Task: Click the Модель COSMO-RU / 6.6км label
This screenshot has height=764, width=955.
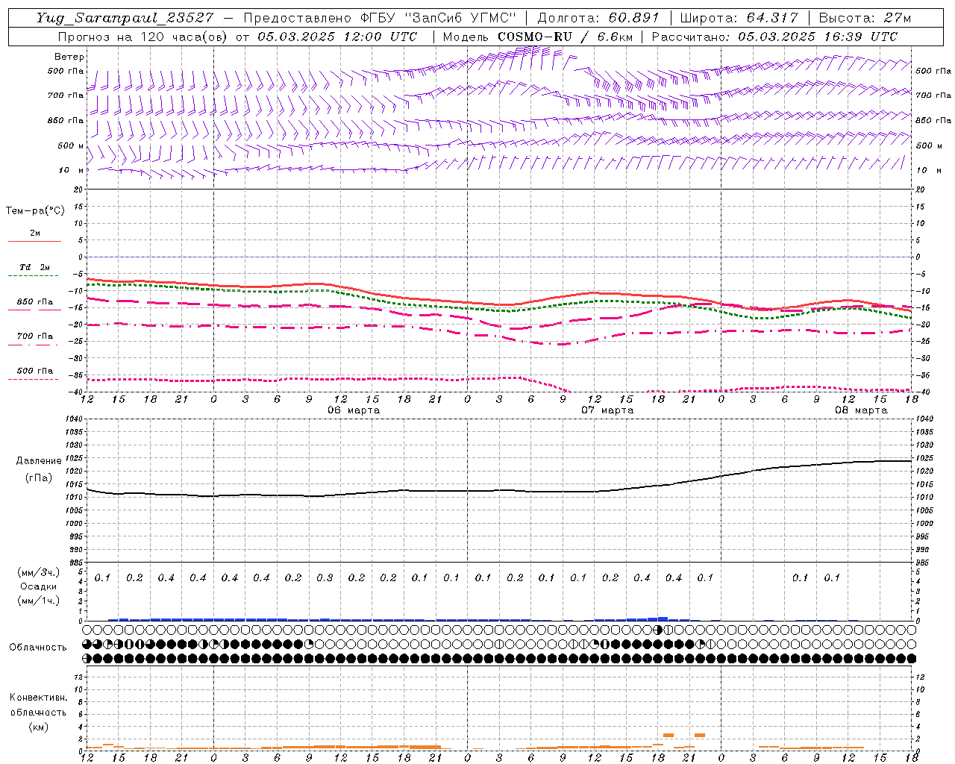Action: pyautogui.click(x=537, y=37)
